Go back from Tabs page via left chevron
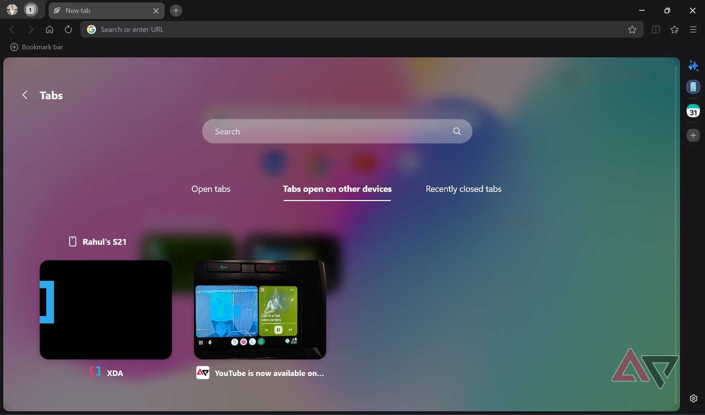This screenshot has width=705, height=415. click(25, 95)
